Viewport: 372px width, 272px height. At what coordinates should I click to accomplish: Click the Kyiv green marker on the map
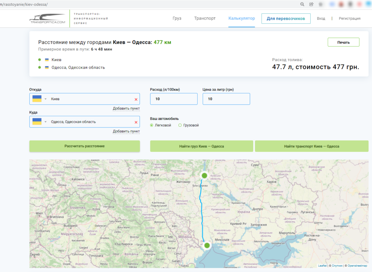click(204, 175)
